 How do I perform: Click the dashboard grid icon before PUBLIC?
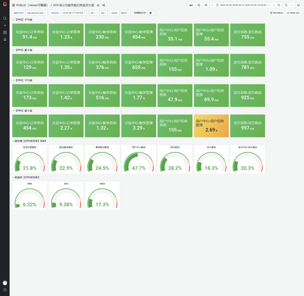coord(13,5)
